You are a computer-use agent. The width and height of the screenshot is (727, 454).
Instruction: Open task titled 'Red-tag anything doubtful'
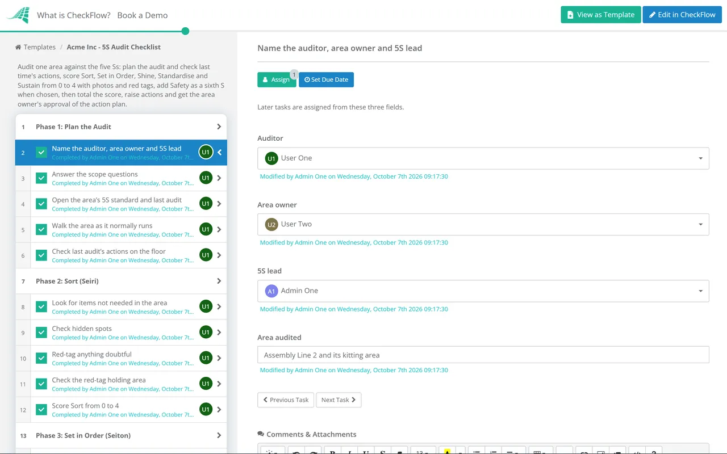(91, 354)
